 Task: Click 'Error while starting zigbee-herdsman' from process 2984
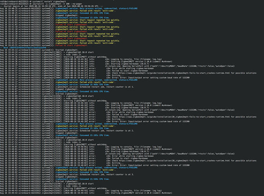[133, 69]
